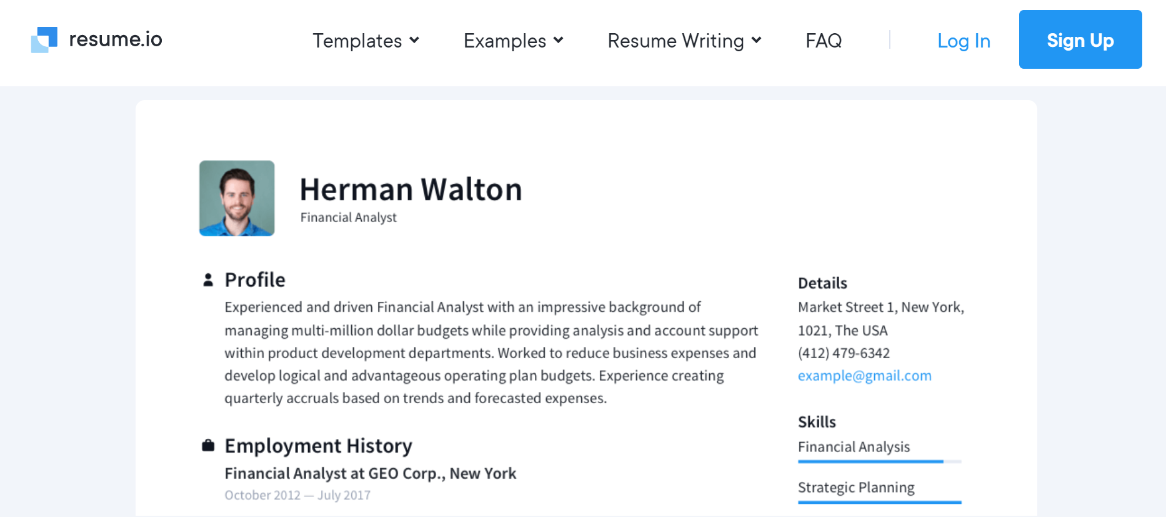Click the Details section heading
Image resolution: width=1166 pixels, height=532 pixels.
click(x=823, y=283)
